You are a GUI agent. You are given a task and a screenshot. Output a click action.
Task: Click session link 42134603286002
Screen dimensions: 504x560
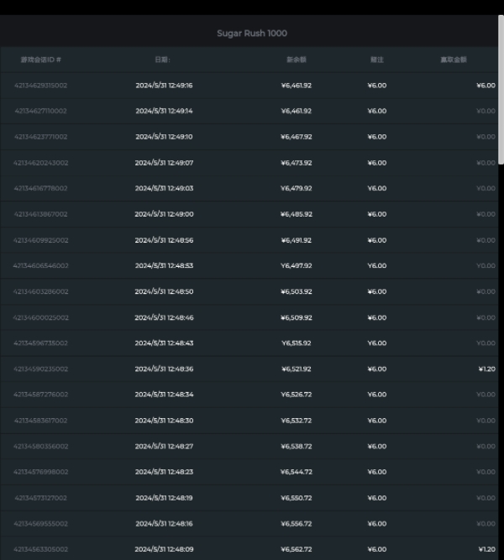pyautogui.click(x=41, y=291)
